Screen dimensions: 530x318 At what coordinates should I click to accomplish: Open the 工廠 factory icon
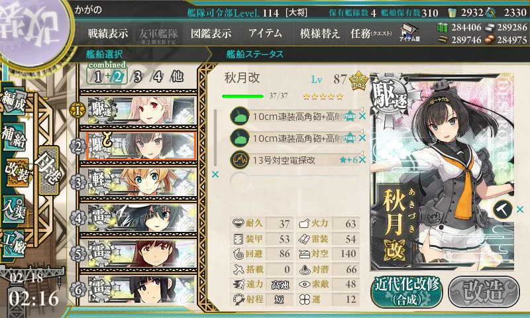tap(14, 242)
